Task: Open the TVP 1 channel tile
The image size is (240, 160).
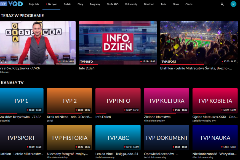Action: coord(22,100)
